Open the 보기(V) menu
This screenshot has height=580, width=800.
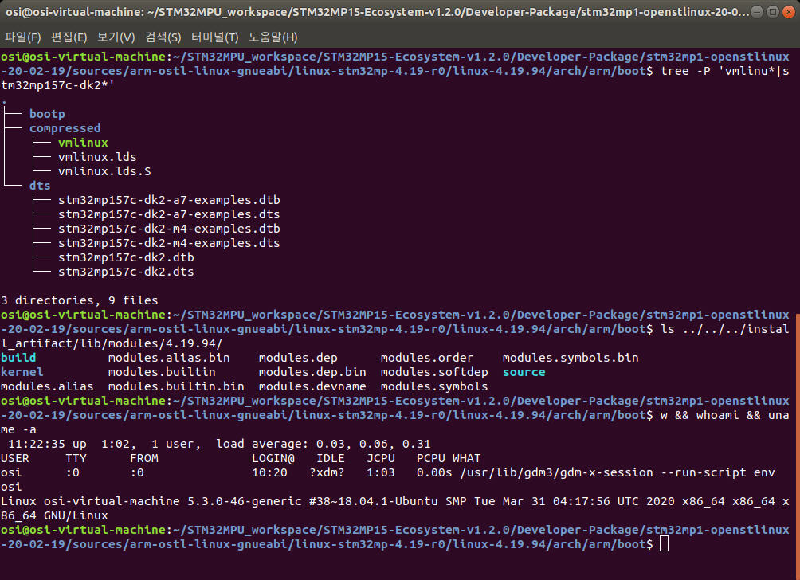pos(116,37)
